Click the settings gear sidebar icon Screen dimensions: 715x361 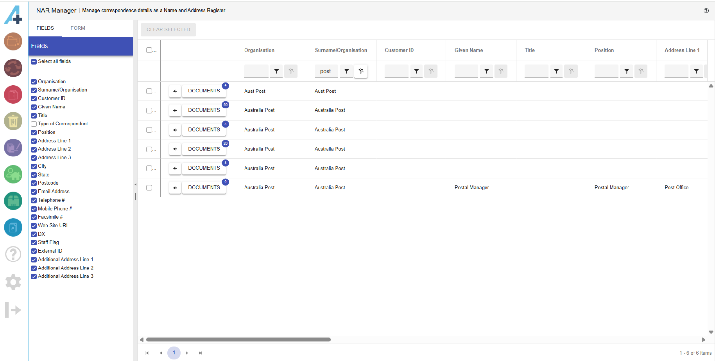pos(13,282)
